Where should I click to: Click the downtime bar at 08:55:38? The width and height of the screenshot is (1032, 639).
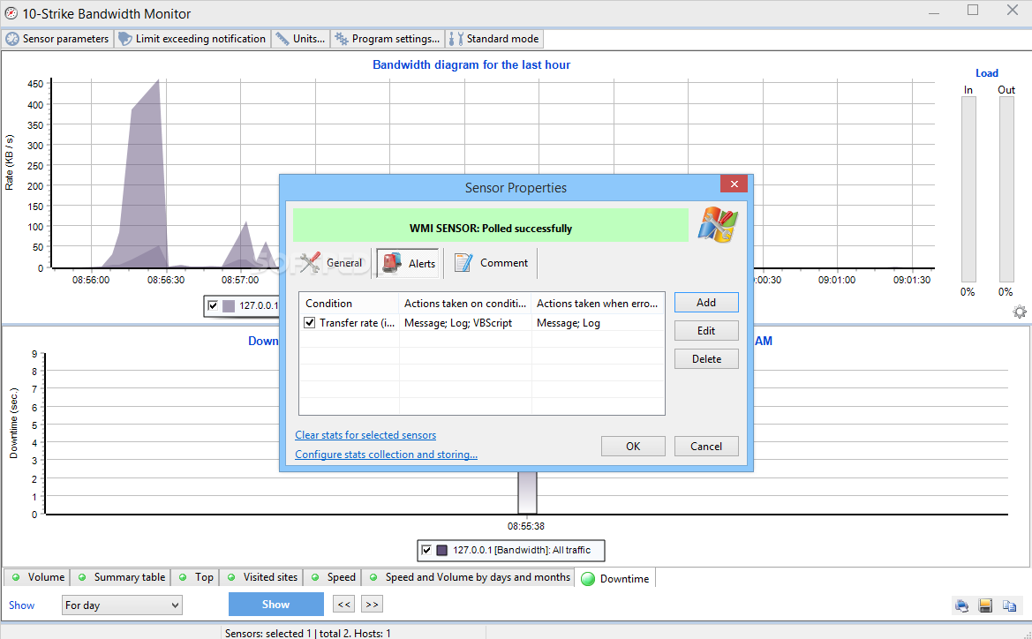(x=526, y=492)
